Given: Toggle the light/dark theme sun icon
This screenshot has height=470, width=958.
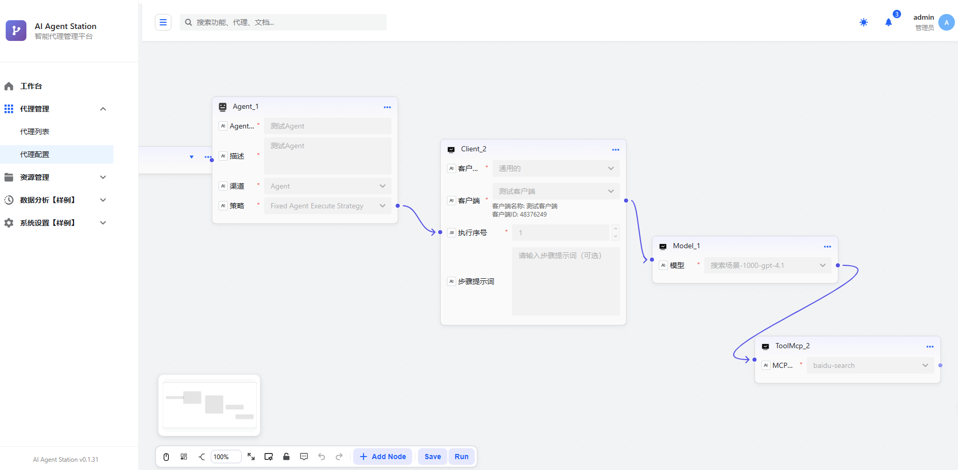Looking at the screenshot, I should (x=863, y=22).
